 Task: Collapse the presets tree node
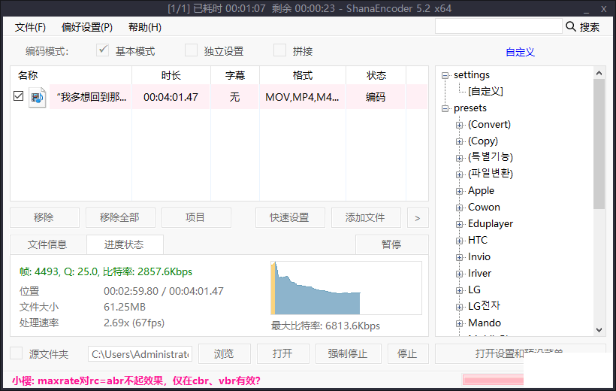(445, 108)
